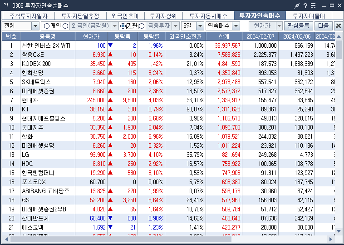Select the 쌍용C&E stock row
The image size is (344, 245).
coord(168,55)
